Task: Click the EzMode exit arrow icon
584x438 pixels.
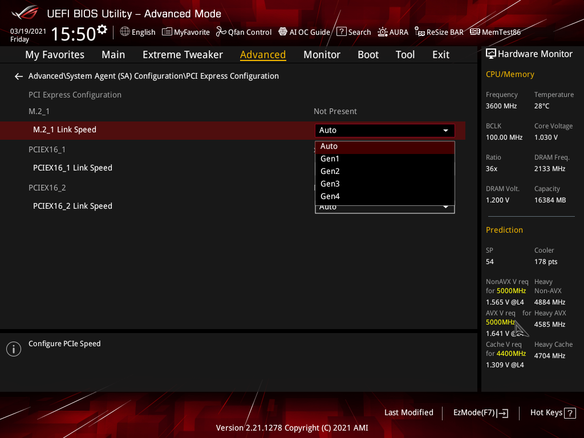Action: (502, 413)
